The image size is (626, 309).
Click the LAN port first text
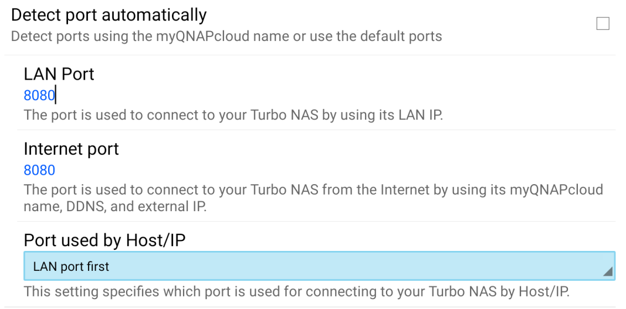click(71, 267)
